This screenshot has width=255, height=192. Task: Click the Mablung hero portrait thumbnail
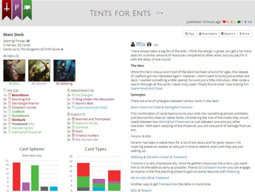(65, 71)
